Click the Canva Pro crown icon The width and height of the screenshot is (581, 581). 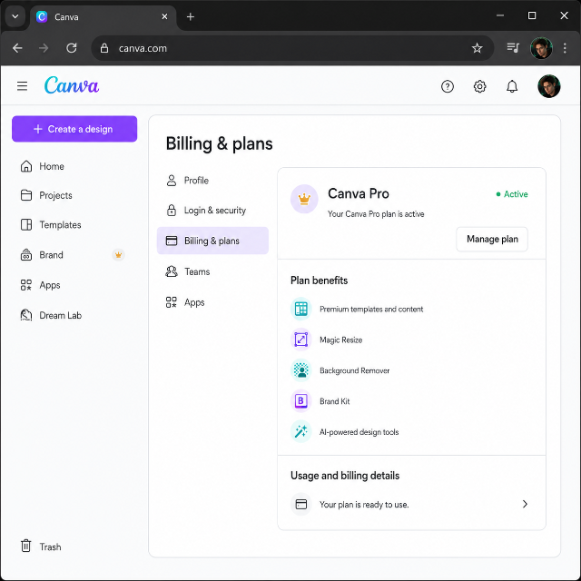click(304, 199)
